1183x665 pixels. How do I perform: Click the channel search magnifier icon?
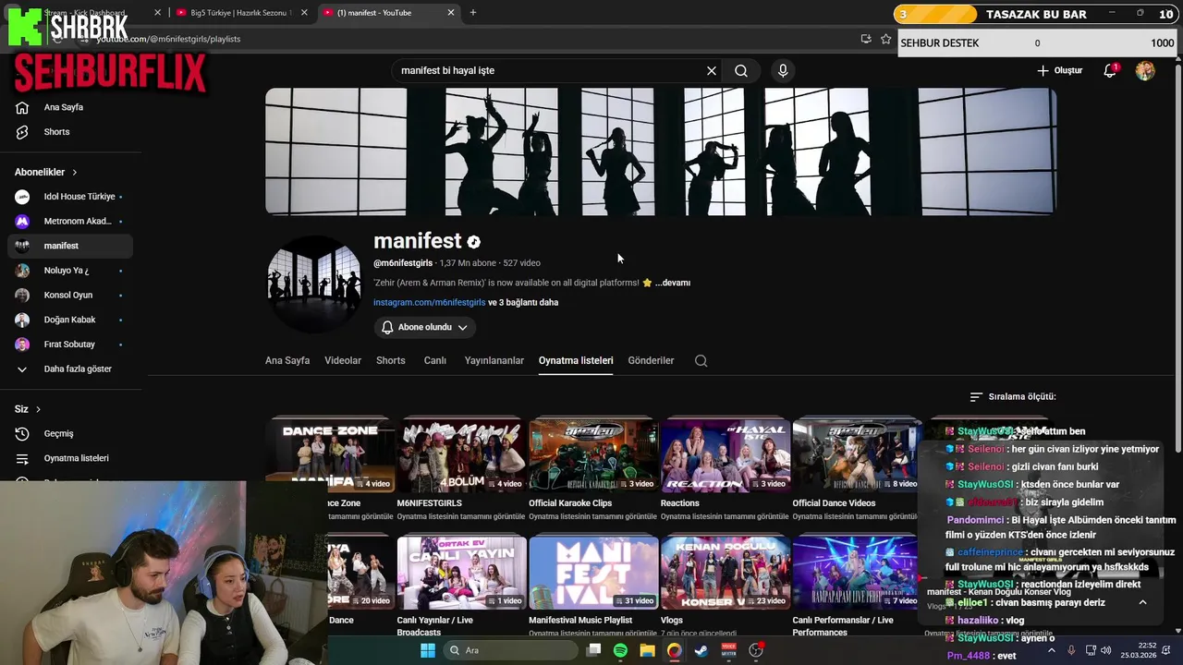point(701,361)
